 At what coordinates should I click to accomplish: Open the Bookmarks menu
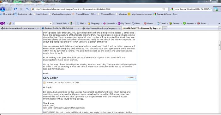point(29,5)
